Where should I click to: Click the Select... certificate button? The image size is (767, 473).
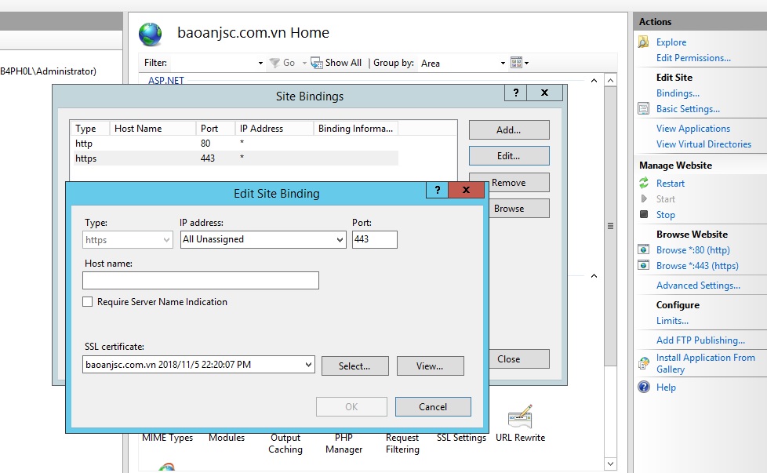354,366
